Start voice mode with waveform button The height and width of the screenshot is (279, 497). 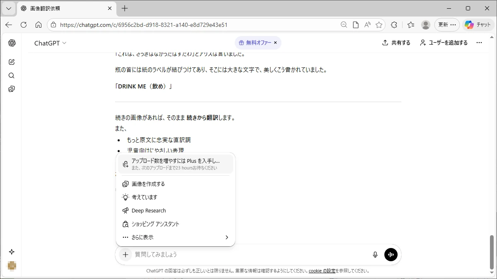click(391, 255)
